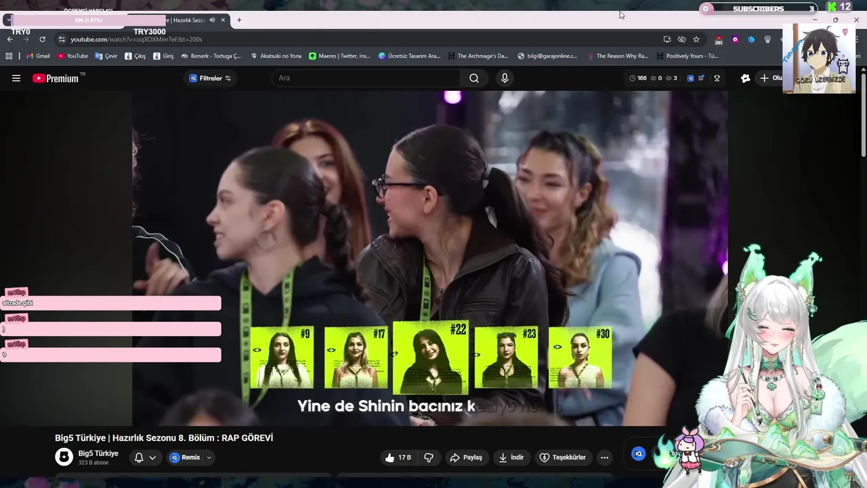Focus the Ara search input field
The width and height of the screenshot is (867, 488).
pos(366,78)
